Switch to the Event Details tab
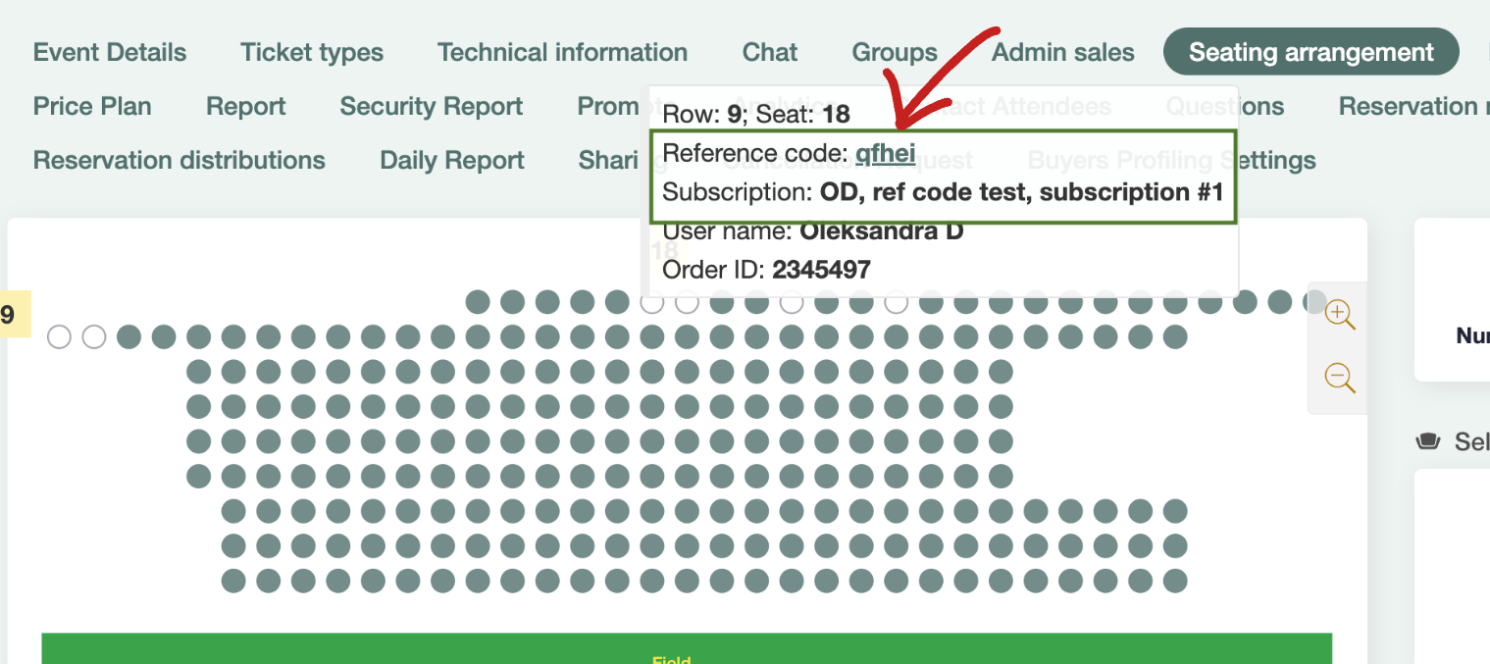 (x=109, y=52)
